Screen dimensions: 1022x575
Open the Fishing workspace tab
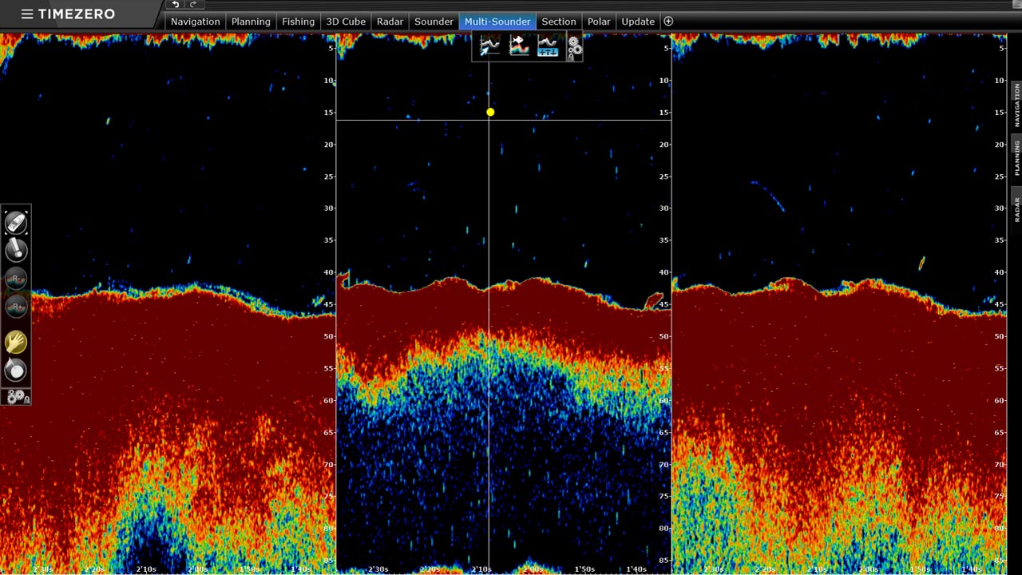click(x=298, y=22)
